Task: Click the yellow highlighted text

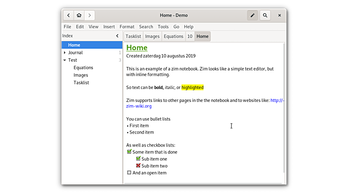Action: coord(192,87)
